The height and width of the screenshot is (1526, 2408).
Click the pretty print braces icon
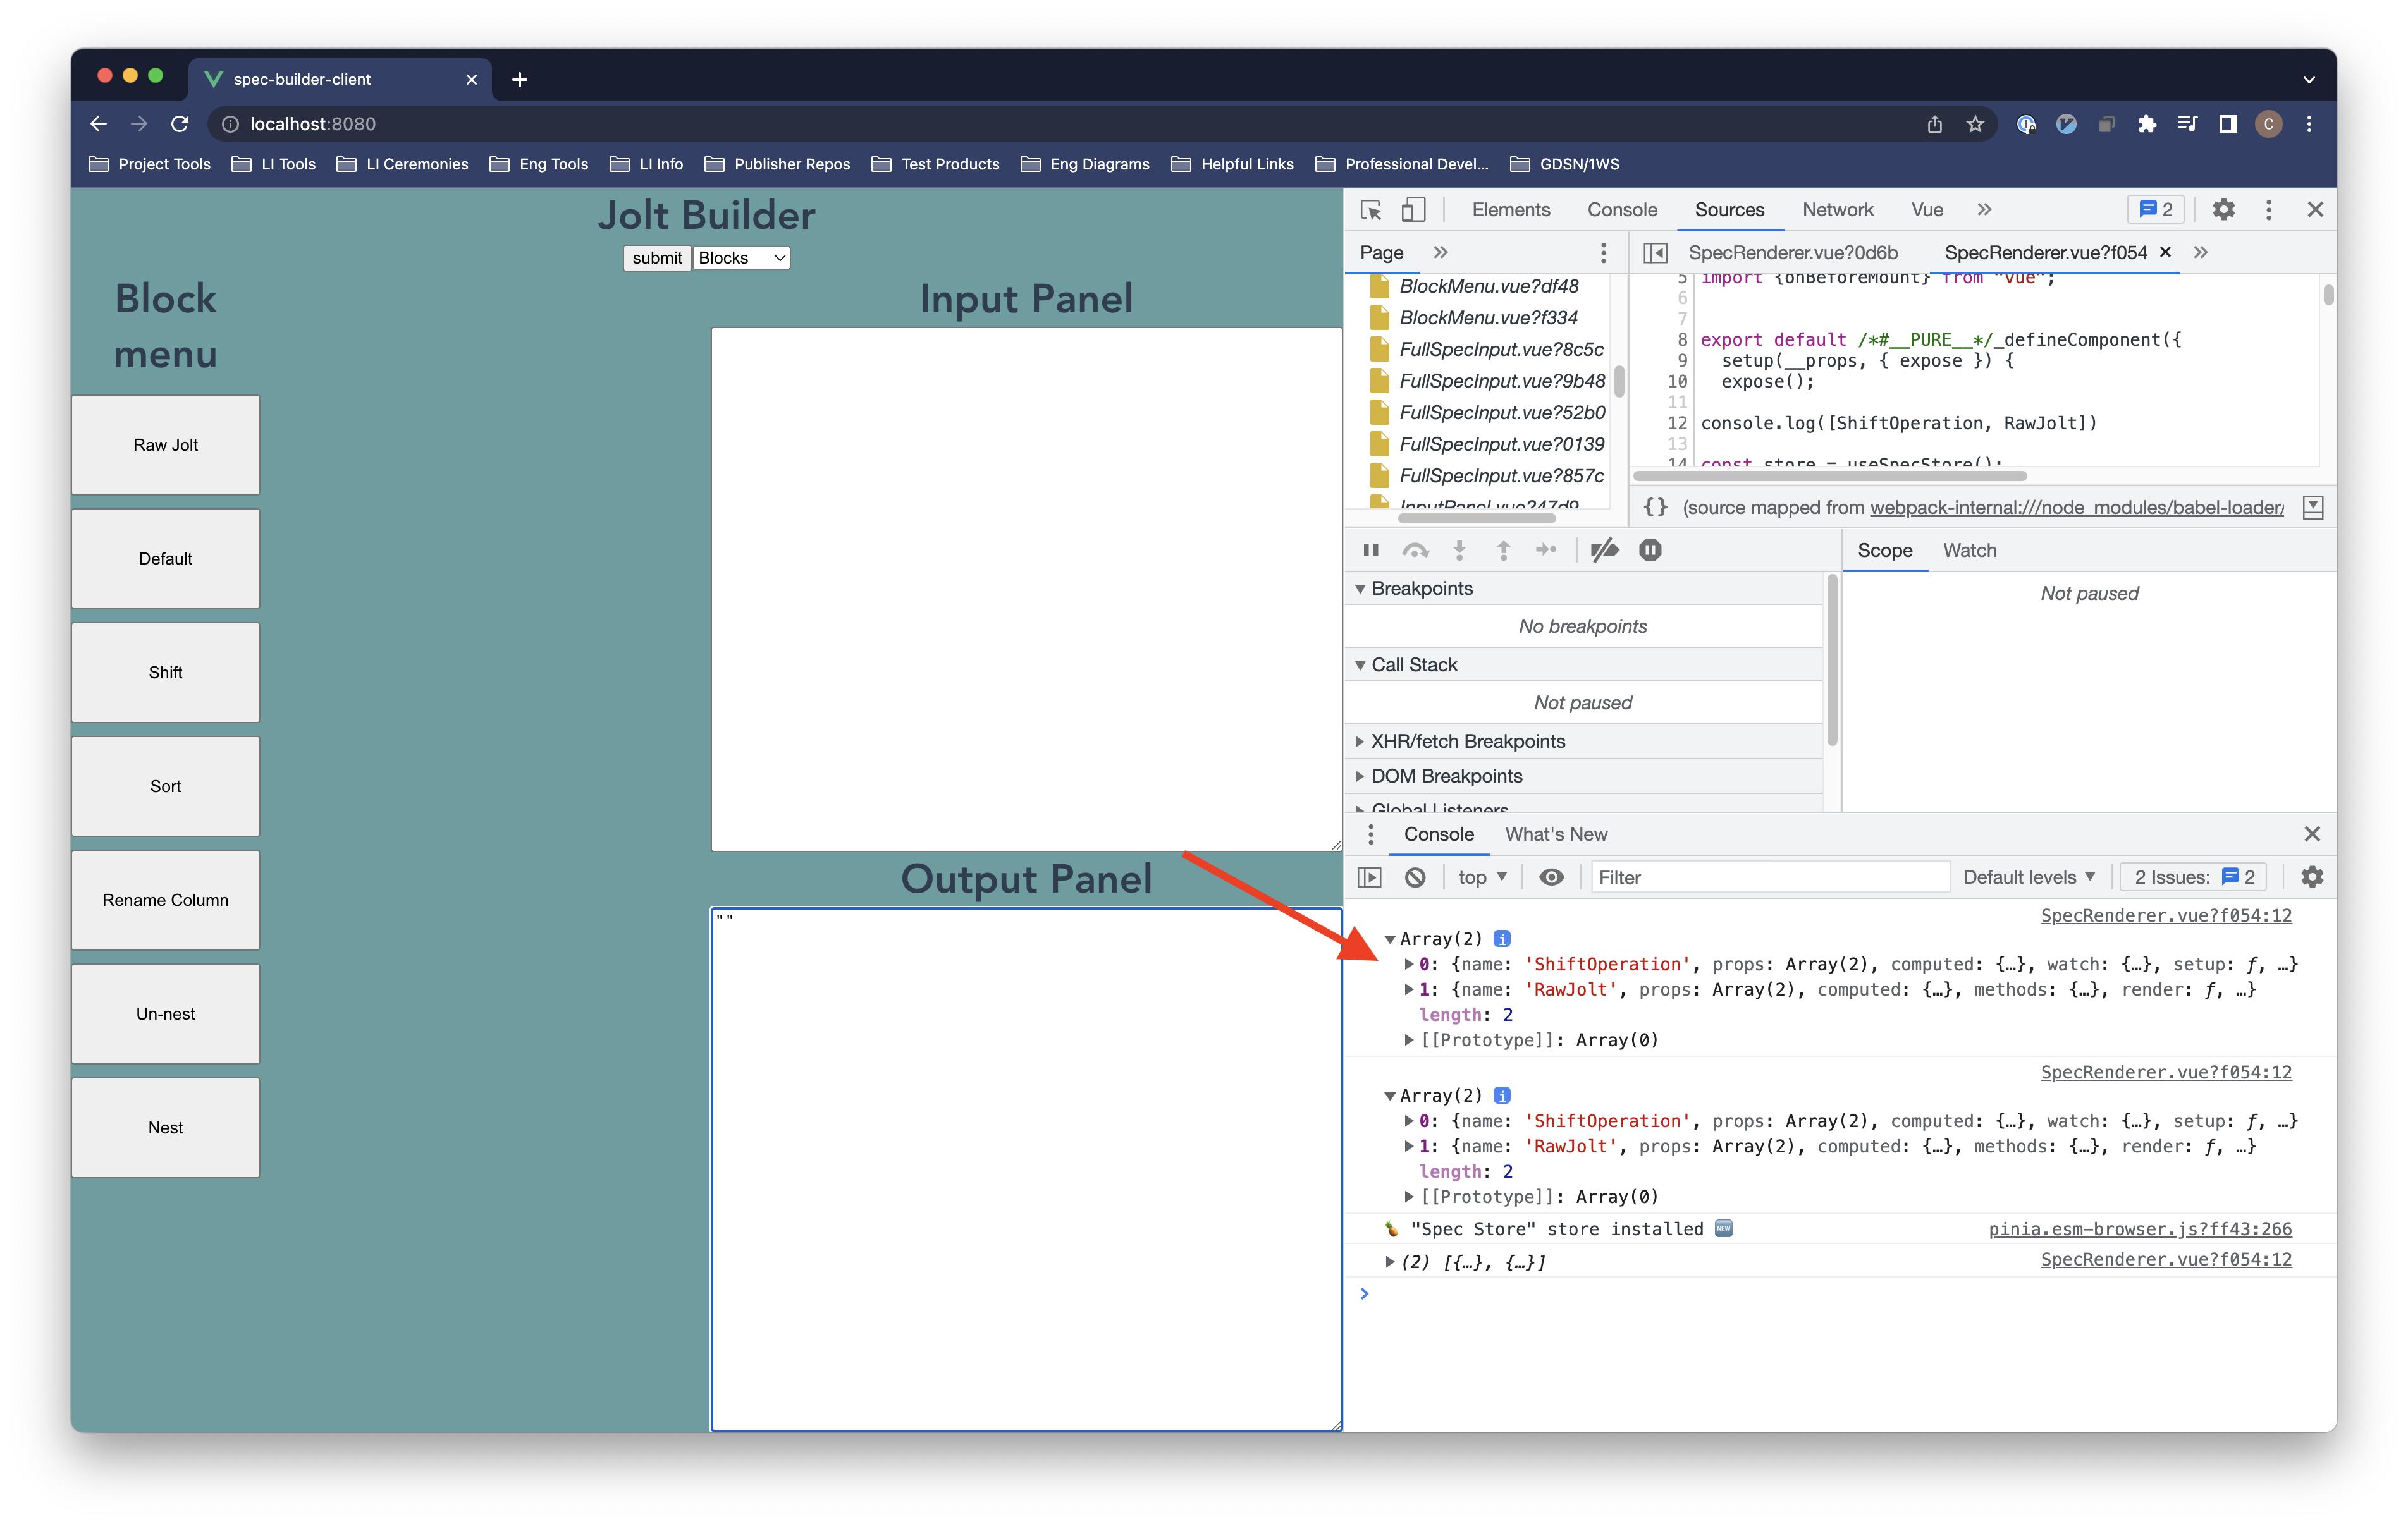pos(1656,507)
